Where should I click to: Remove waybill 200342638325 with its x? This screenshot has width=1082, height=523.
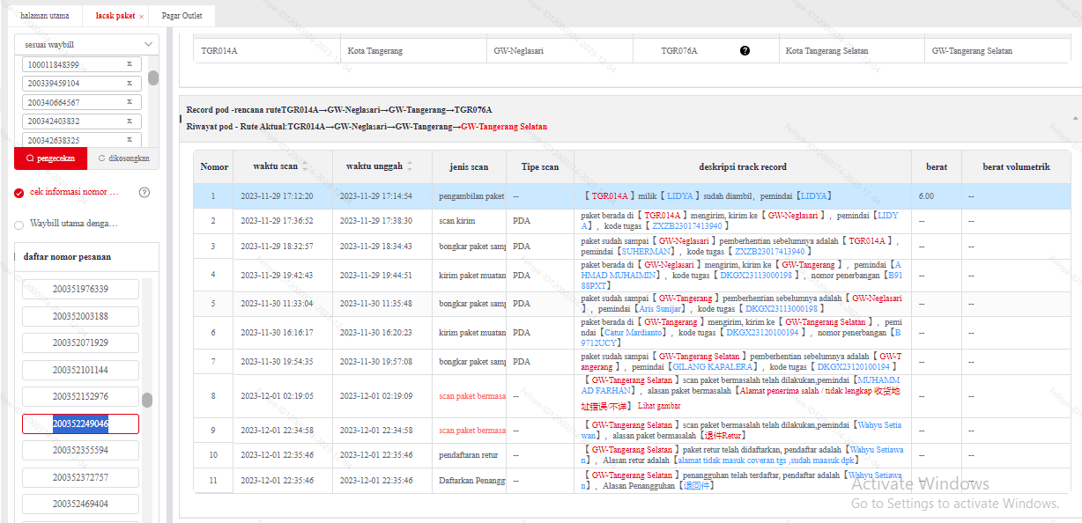(x=129, y=140)
